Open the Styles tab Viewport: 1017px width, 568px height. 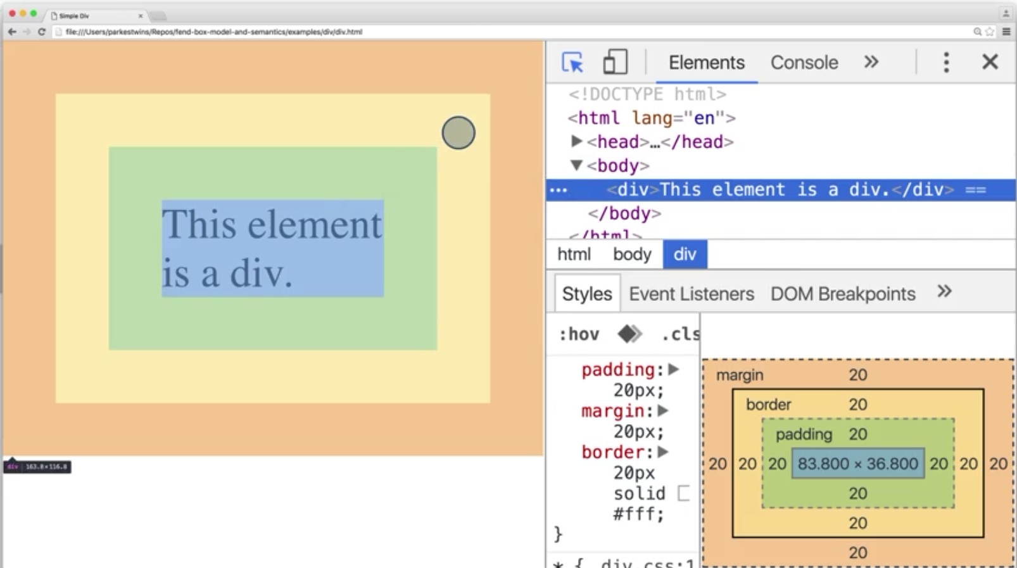point(587,294)
